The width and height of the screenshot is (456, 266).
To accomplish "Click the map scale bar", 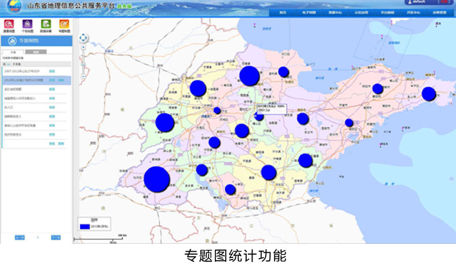I will [100, 239].
